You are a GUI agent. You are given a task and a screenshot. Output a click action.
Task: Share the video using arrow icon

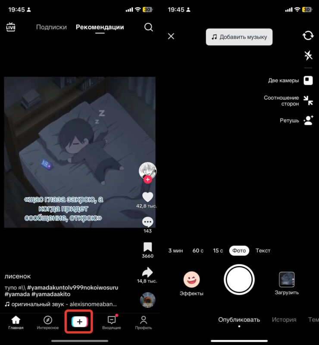148,272
